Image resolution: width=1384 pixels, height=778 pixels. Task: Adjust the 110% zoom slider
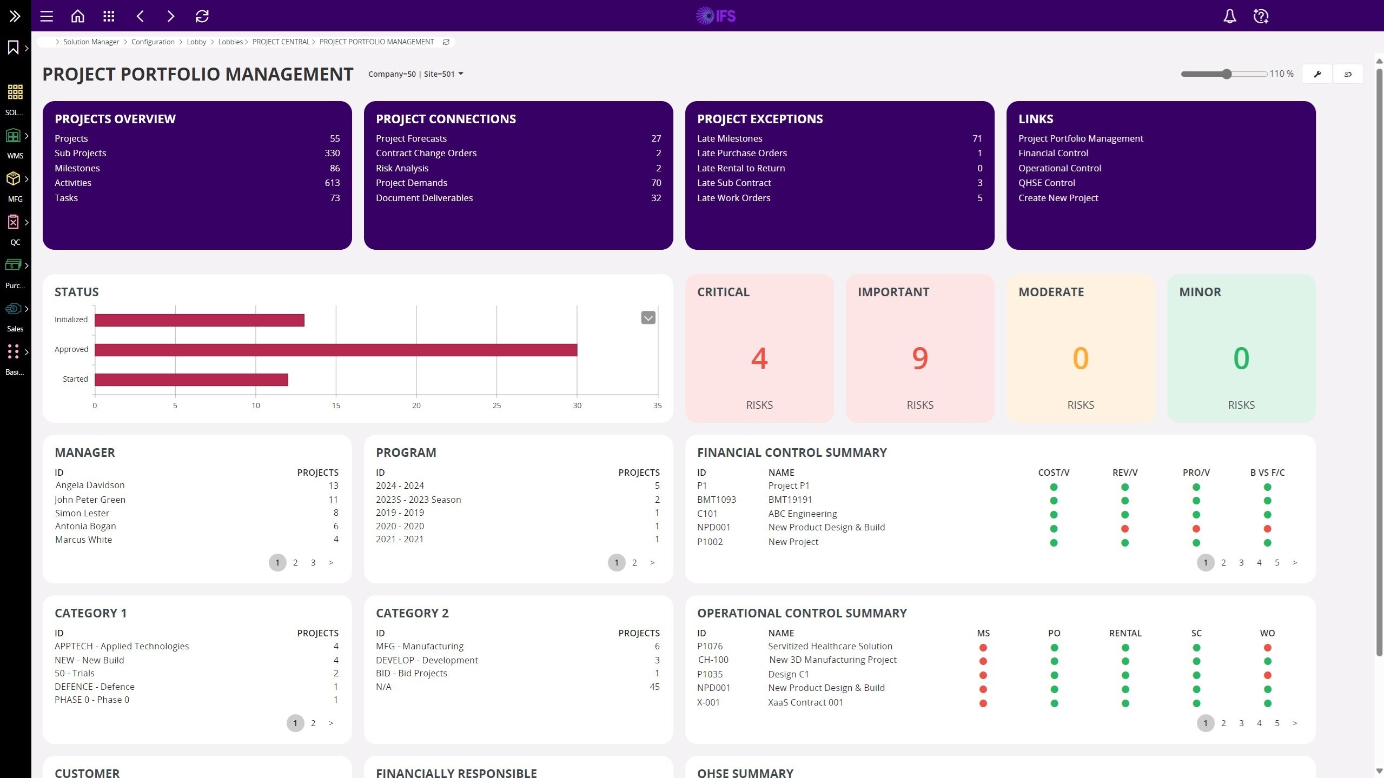1227,74
